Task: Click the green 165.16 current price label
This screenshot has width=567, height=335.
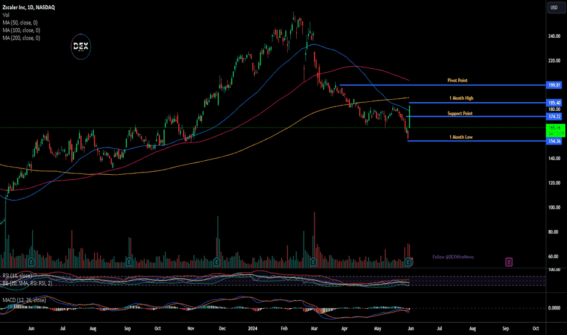Action: pyautogui.click(x=555, y=130)
